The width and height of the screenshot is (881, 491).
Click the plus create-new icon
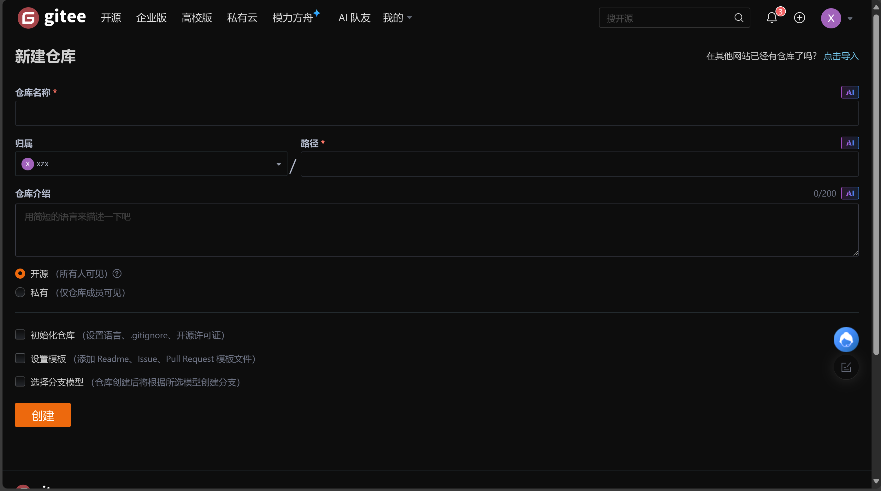pyautogui.click(x=799, y=18)
